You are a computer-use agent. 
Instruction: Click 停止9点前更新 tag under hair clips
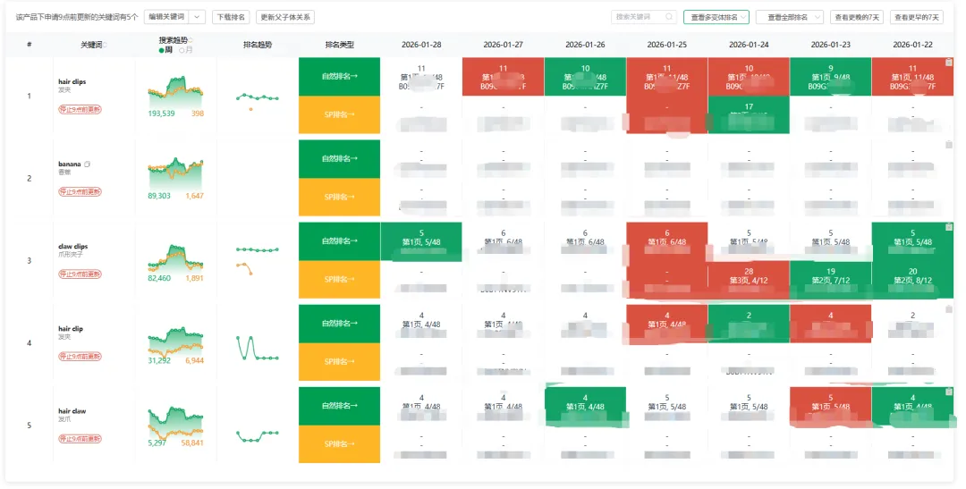tap(80, 110)
